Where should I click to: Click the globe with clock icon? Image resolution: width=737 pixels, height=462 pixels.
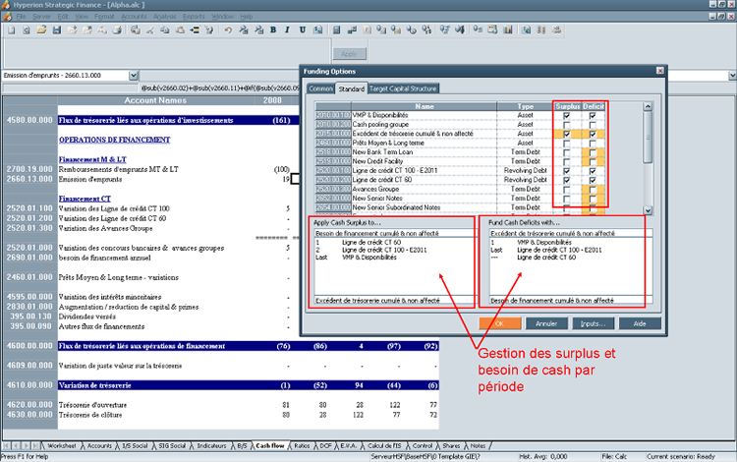coord(412,30)
